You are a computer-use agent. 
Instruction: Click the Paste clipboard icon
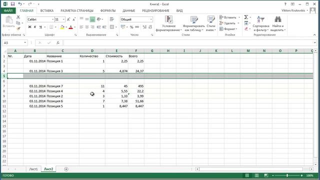point(9,20)
